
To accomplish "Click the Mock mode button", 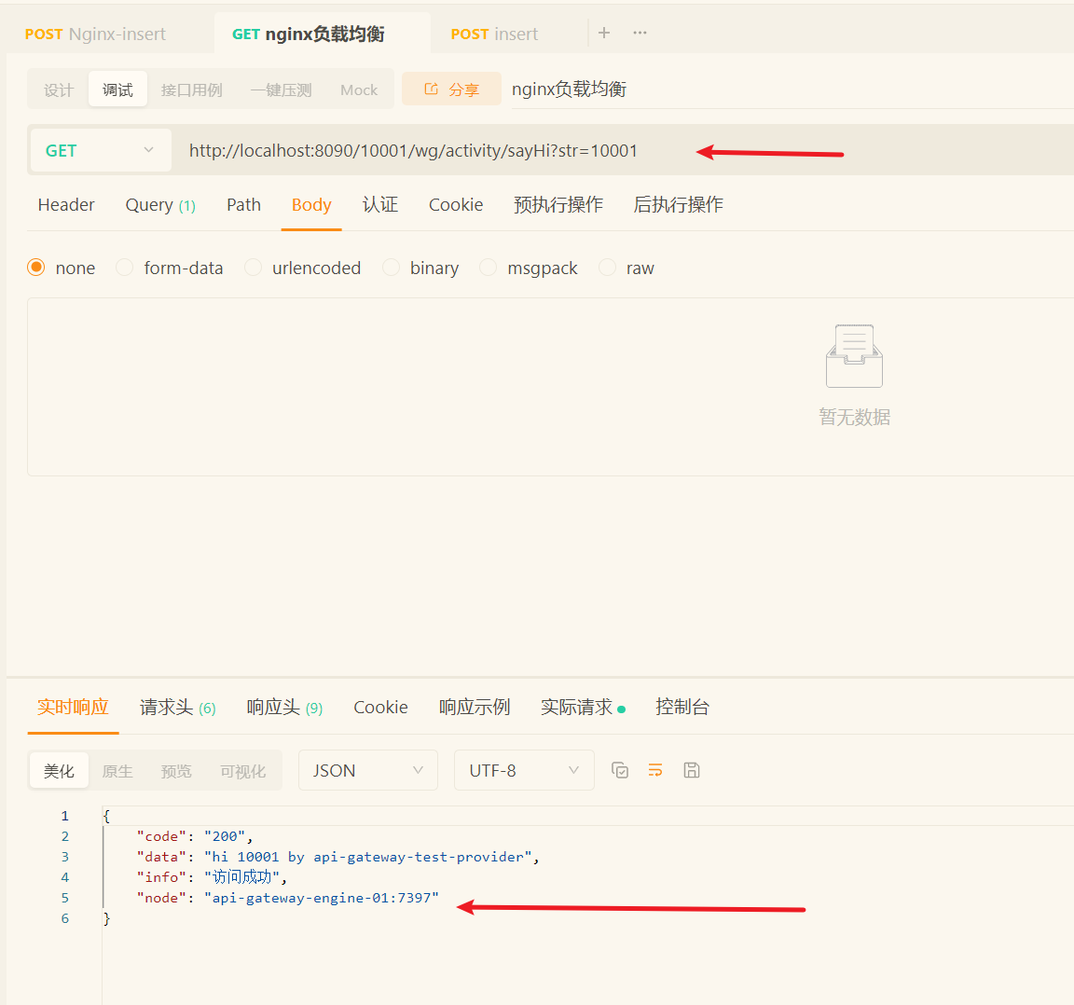I will [x=359, y=89].
